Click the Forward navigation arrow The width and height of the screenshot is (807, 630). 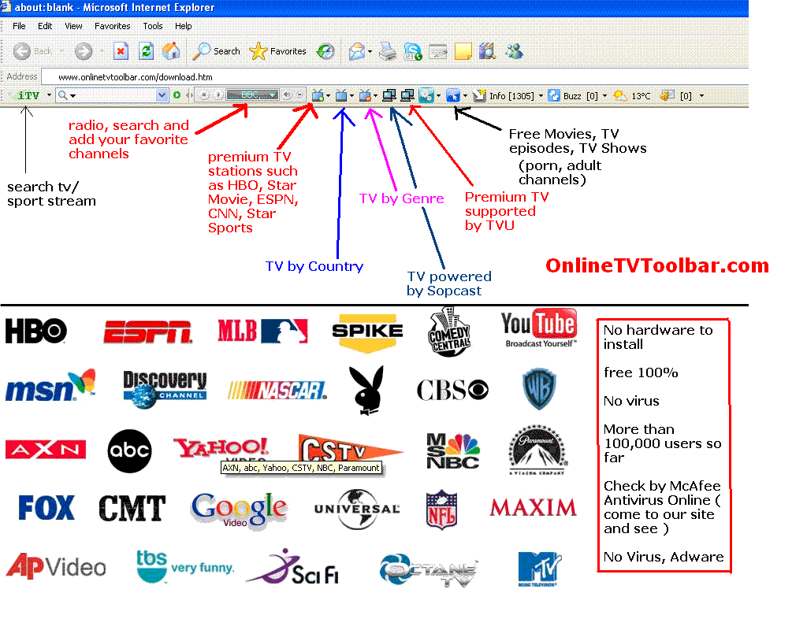pos(84,51)
